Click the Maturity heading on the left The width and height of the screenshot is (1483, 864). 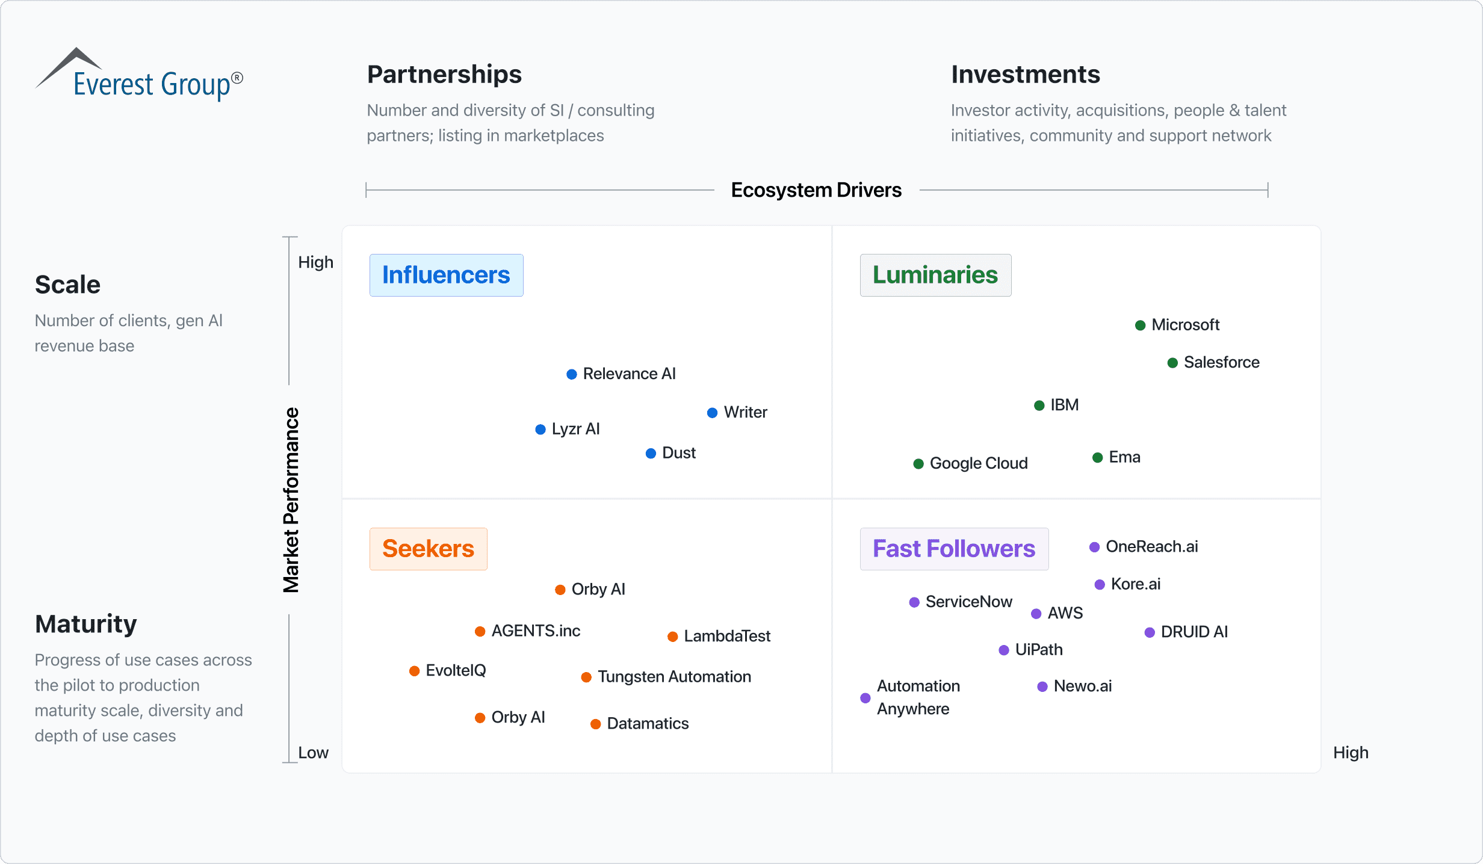(86, 624)
